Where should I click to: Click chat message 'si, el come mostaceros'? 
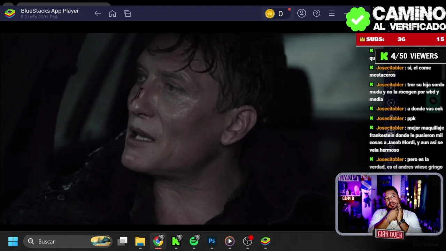point(400,71)
